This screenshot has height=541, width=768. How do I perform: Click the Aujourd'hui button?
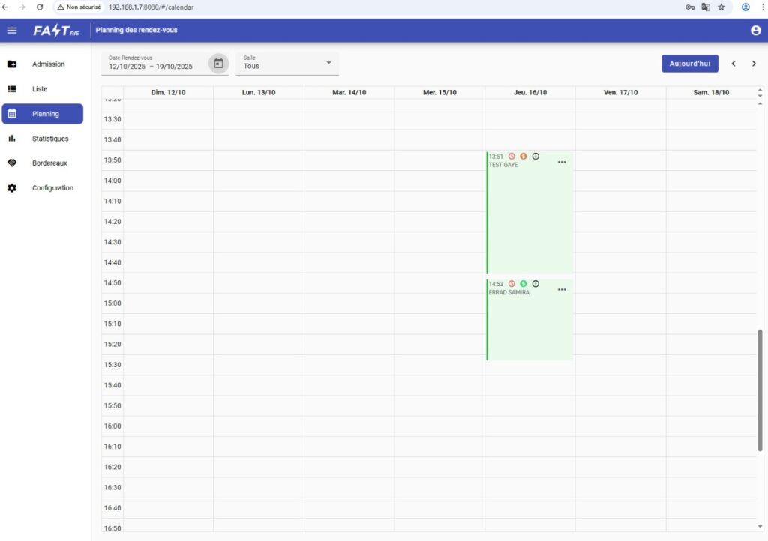689,64
